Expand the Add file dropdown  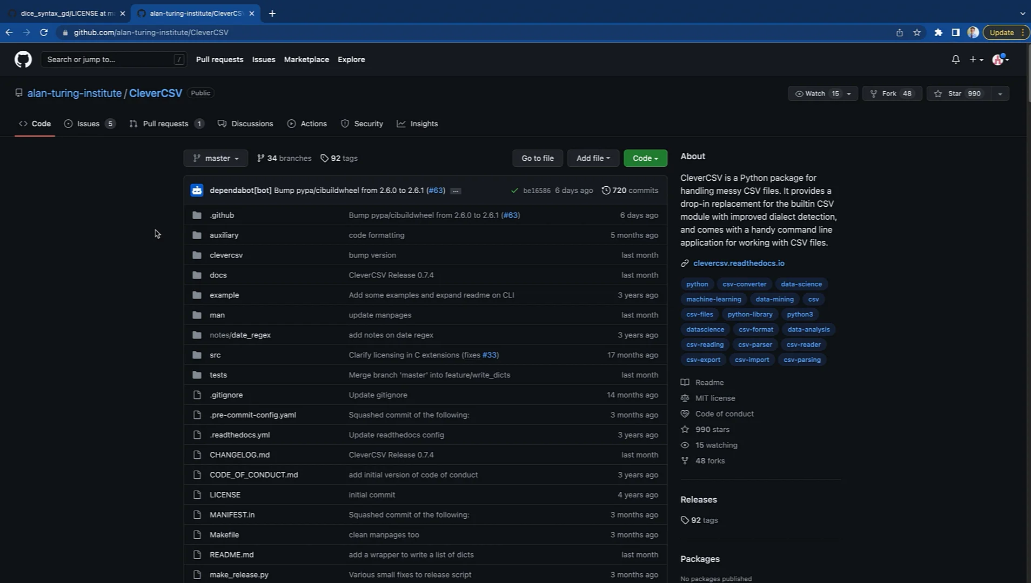tap(593, 158)
